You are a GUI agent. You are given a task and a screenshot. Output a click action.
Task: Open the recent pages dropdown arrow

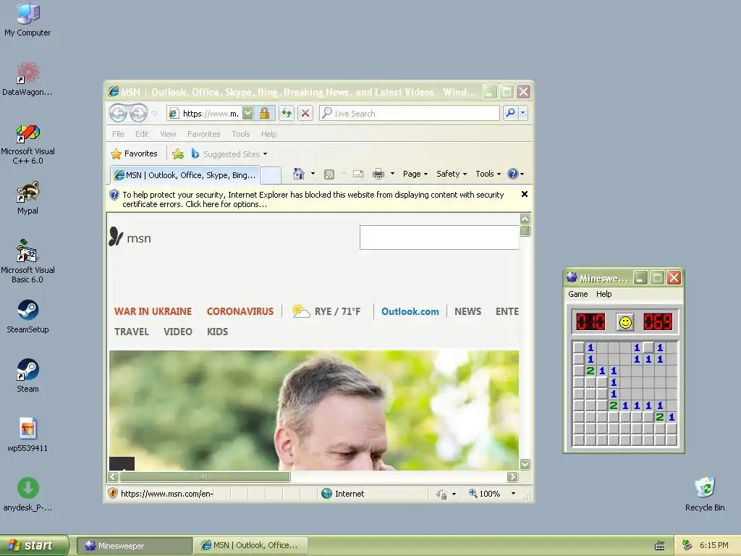(x=154, y=114)
